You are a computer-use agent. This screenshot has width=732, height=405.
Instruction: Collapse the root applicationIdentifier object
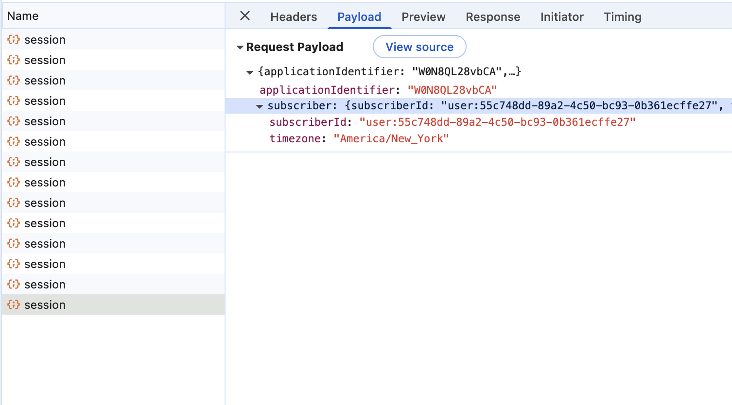[250, 72]
